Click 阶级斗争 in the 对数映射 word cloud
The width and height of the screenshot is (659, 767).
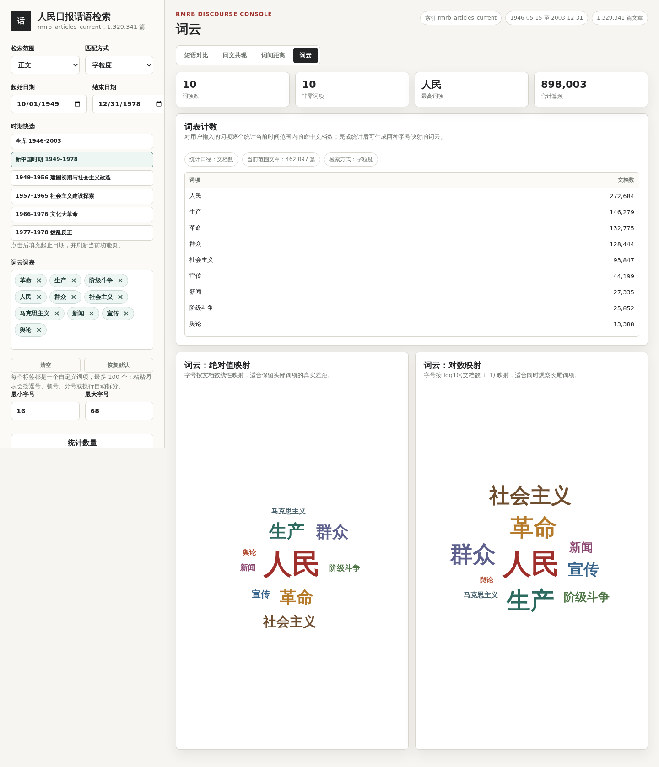click(587, 597)
